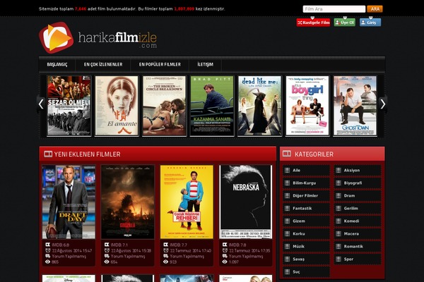Click the camera IMDB icon under Çocuk Büyütme Rehberi
Image resolution: width=424 pixels, height=282 pixels.
[x=166, y=245]
